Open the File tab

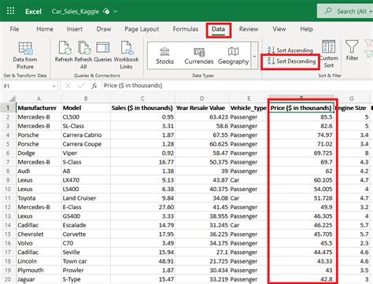pos(14,29)
